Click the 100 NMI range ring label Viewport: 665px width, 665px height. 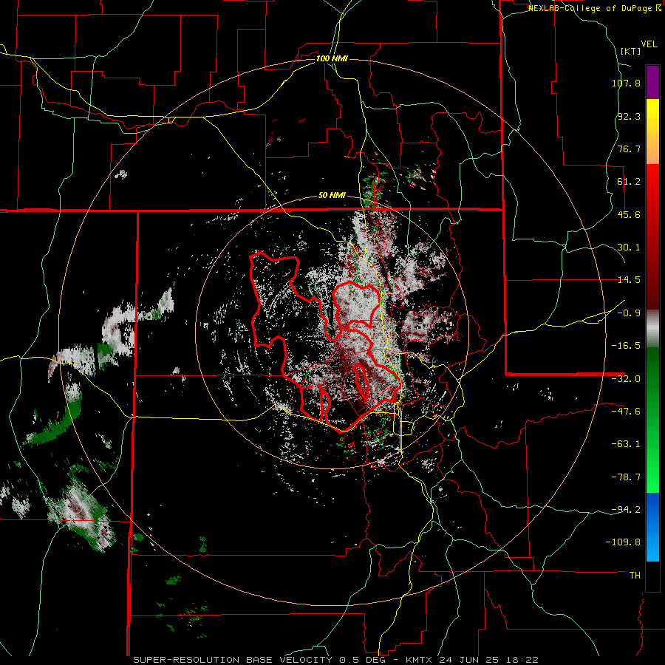(332, 58)
